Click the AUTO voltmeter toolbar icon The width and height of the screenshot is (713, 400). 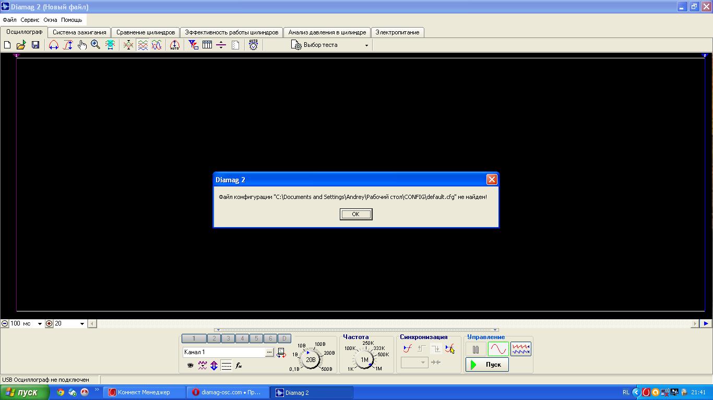click(253, 45)
